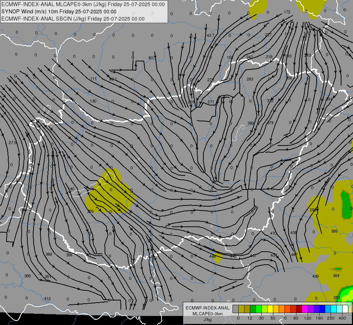Click the map value 364
Image resolution: width=353 pixels, height=325 pixels.
tap(336, 276)
